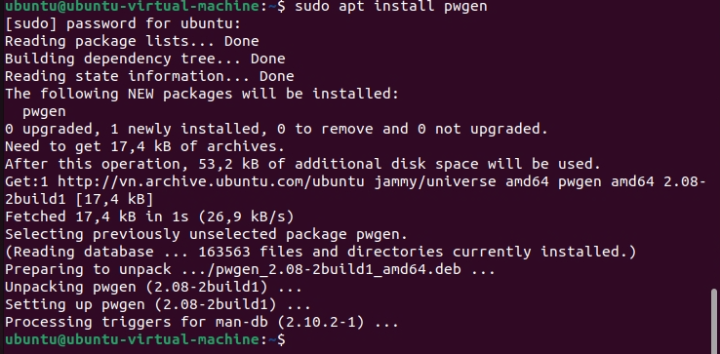Image resolution: width=720 pixels, height=354 pixels.
Task: Click the 'Processing triggers for man-db' line
Action: [202, 323]
